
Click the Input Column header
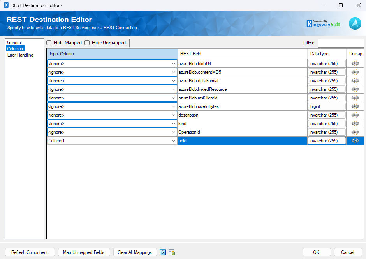click(x=112, y=54)
